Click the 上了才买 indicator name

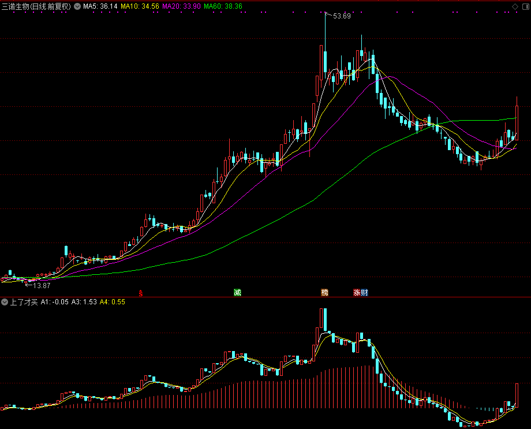click(x=24, y=302)
